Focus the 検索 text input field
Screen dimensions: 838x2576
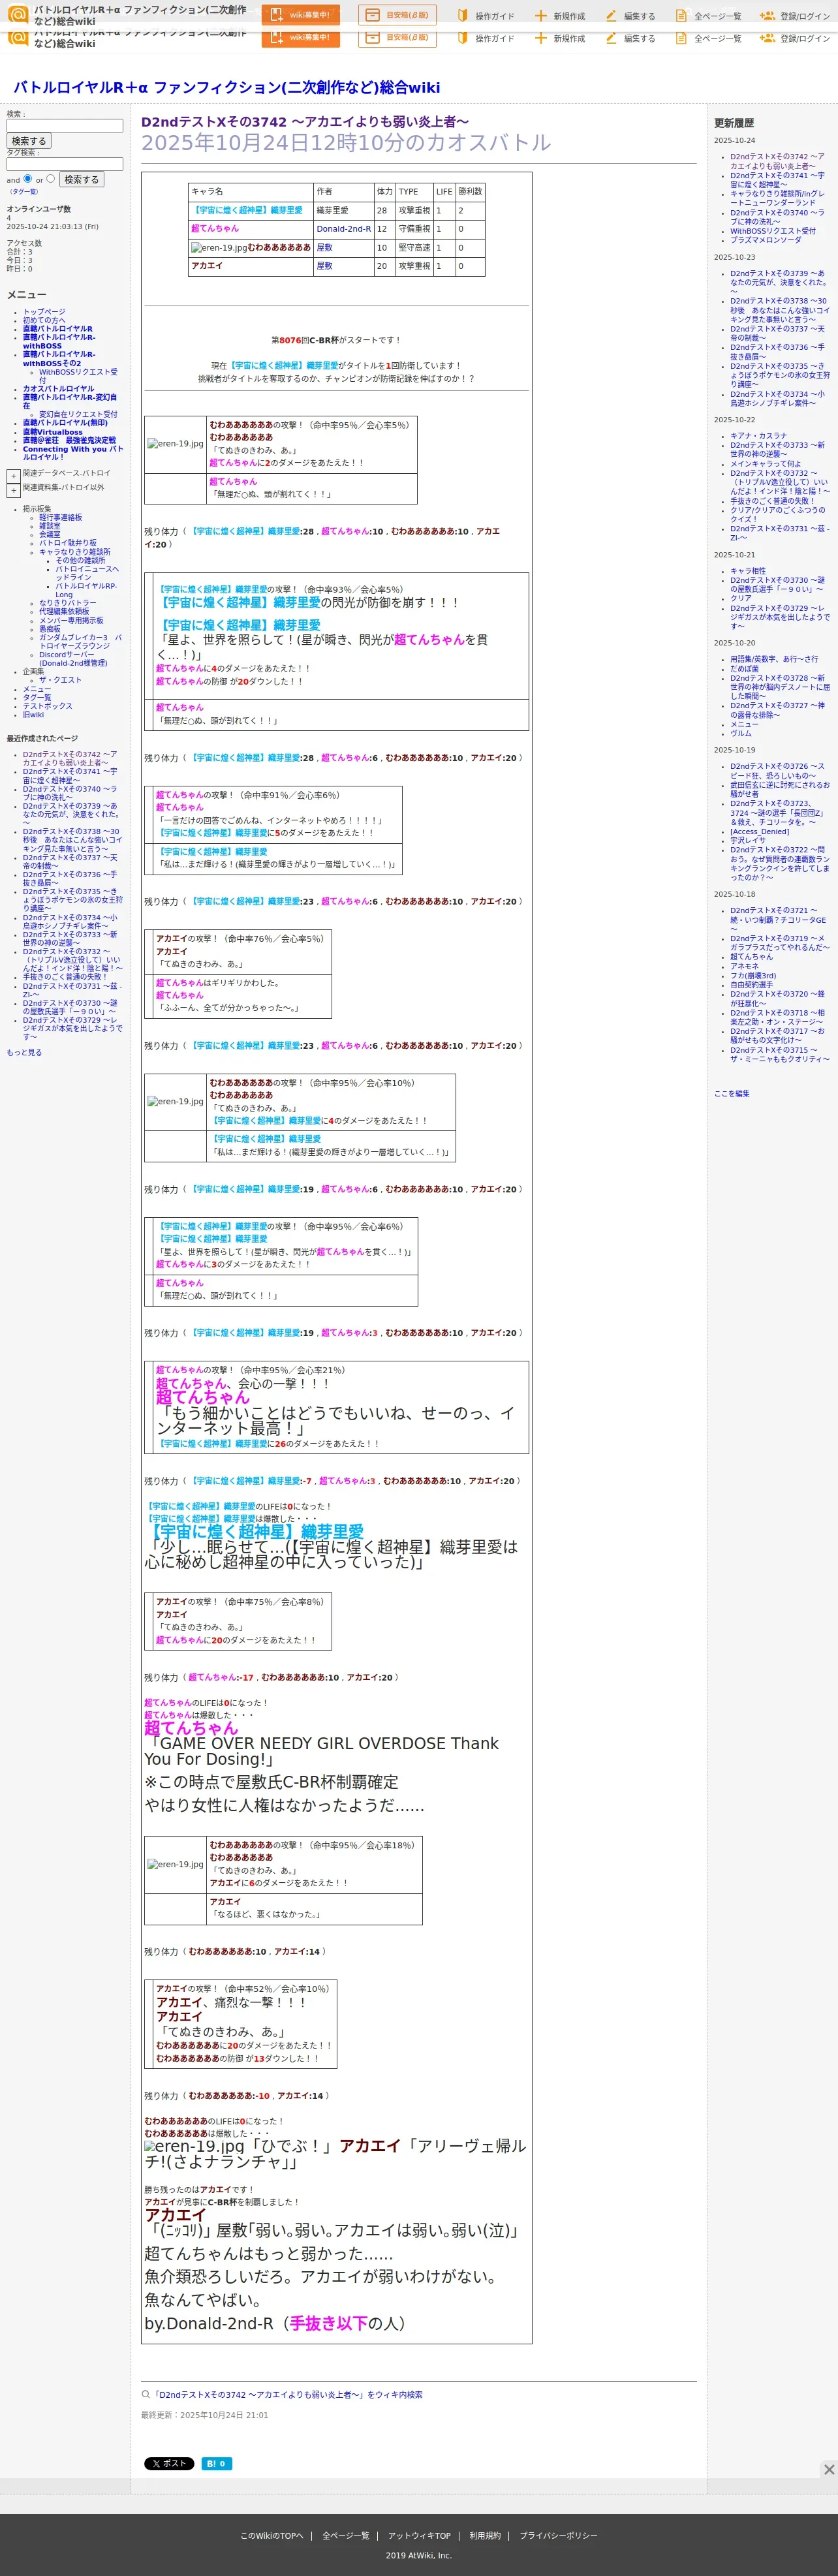point(65,126)
